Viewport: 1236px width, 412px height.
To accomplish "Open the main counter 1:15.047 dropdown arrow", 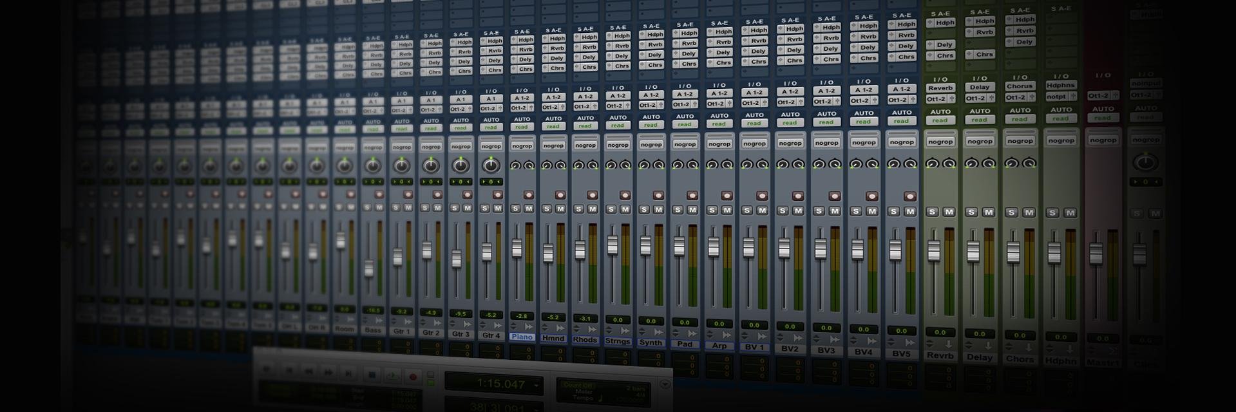I will coord(536,386).
